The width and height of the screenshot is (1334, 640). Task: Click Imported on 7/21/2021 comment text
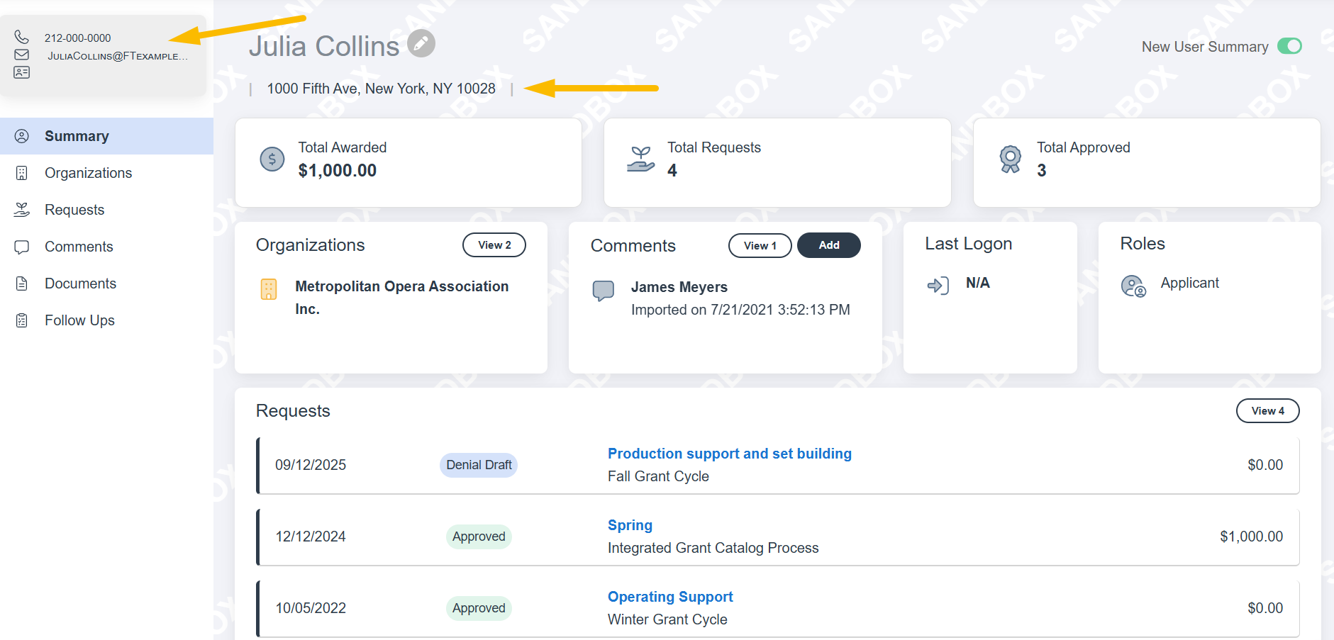[740, 310]
